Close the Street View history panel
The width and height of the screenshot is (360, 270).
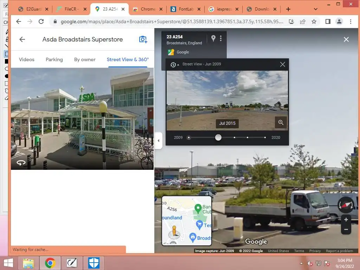pyautogui.click(x=282, y=64)
